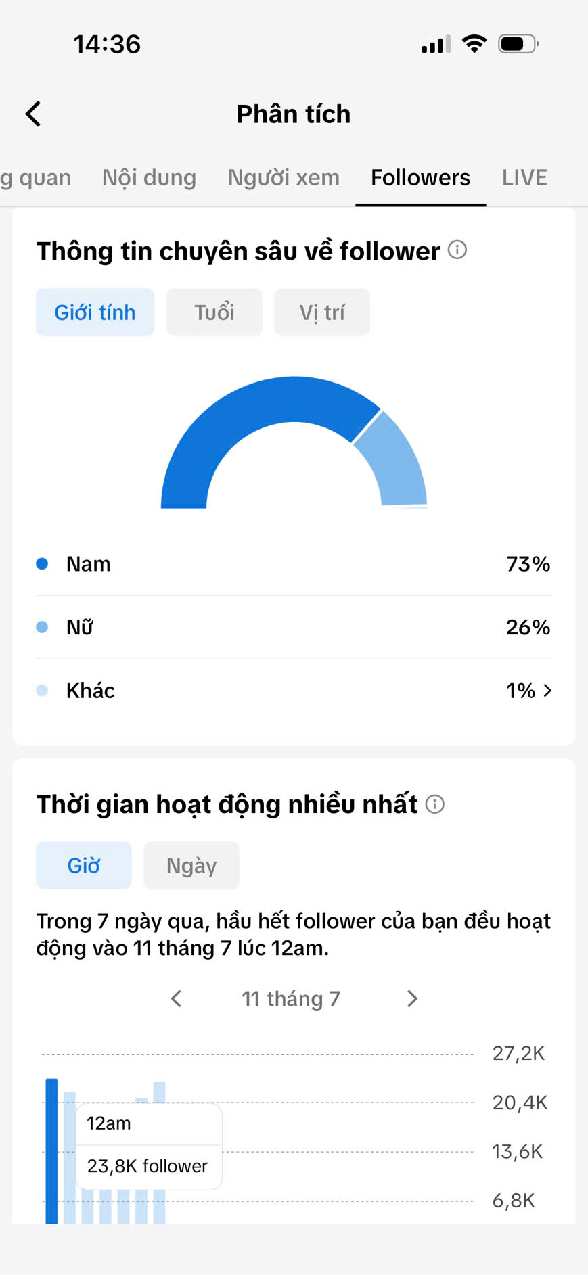The height and width of the screenshot is (1275, 588).
Task: Tap the Wi-Fi status icon
Action: click(474, 44)
